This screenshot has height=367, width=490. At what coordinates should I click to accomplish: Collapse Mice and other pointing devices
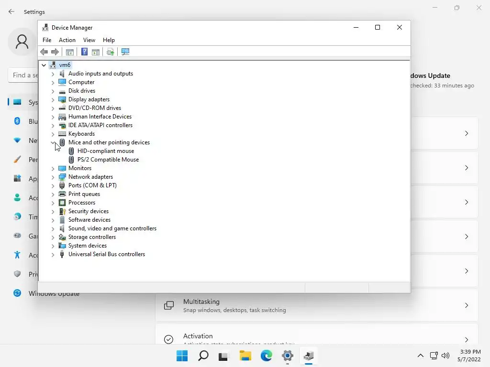pyautogui.click(x=53, y=142)
